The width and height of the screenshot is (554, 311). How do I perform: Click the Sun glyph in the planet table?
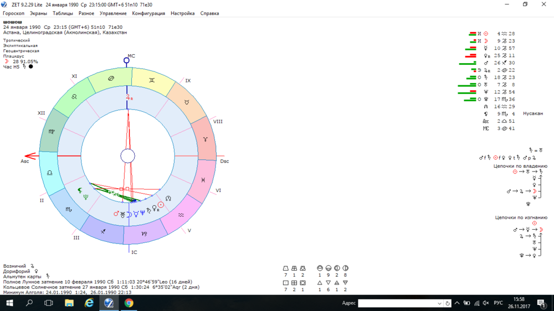(x=486, y=34)
